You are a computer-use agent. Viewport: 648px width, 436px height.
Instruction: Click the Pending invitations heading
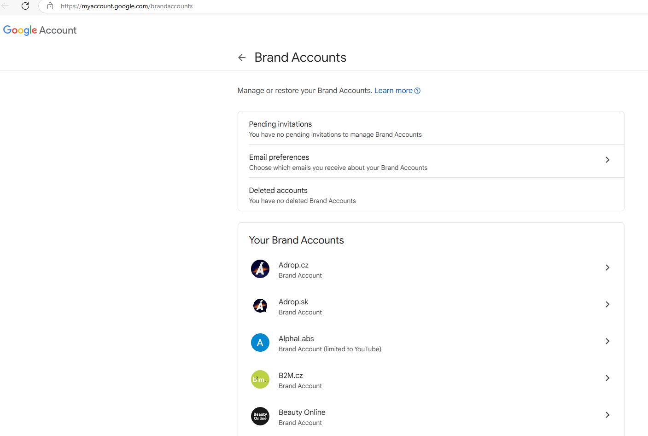pyautogui.click(x=280, y=124)
